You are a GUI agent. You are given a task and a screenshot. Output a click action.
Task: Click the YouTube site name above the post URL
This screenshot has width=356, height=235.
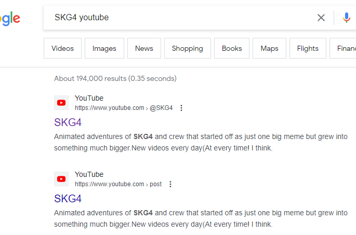[89, 174]
